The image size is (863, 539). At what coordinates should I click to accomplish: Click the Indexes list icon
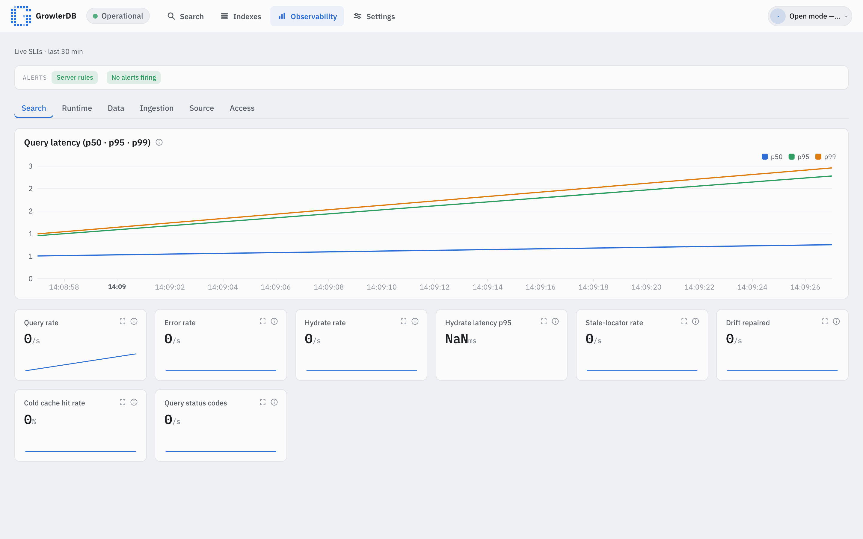coord(224,16)
